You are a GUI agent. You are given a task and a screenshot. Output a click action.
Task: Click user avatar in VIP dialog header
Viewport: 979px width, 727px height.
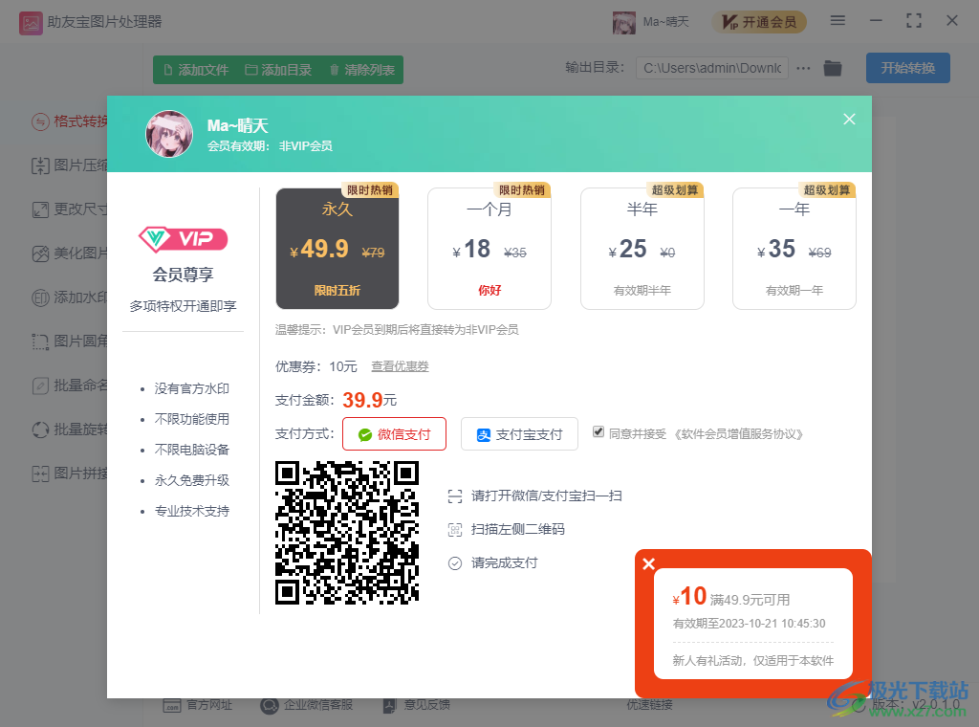click(169, 134)
